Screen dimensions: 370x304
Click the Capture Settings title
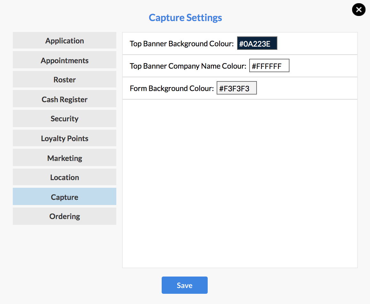pos(185,18)
